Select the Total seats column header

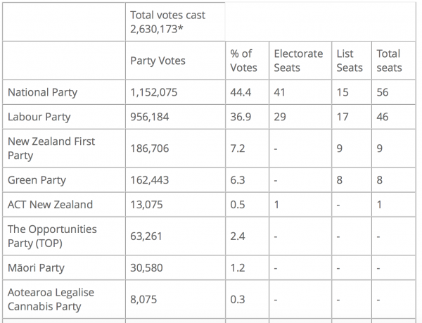click(x=389, y=61)
